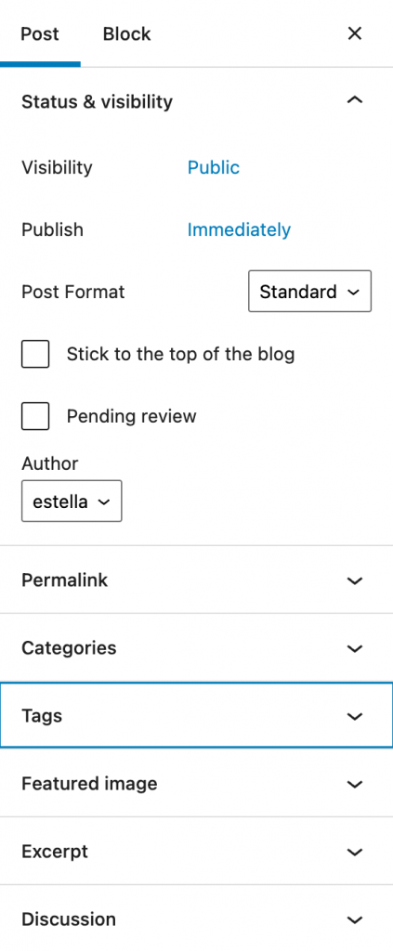Open the Author dropdown showing estella
This screenshot has width=393, height=951.
click(x=72, y=501)
